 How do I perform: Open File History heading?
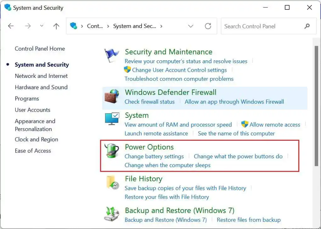coord(144,179)
